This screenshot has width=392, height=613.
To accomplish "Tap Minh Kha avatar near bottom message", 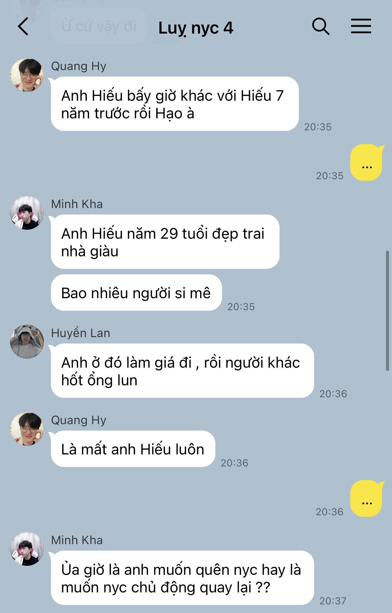I will [x=27, y=549].
